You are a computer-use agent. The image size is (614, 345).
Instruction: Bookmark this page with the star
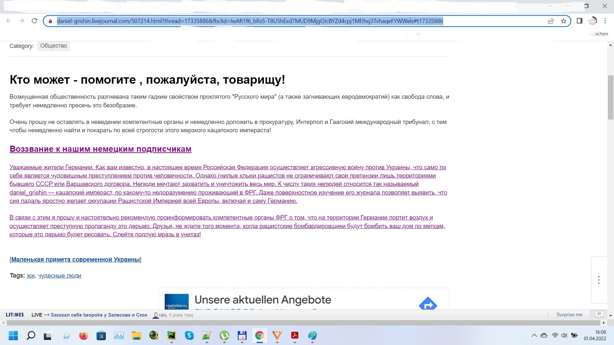pyautogui.click(x=563, y=21)
